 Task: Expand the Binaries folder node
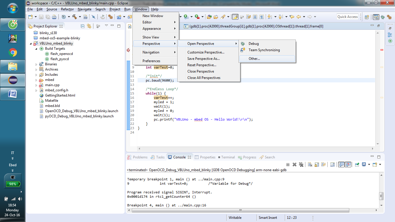pos(36,64)
